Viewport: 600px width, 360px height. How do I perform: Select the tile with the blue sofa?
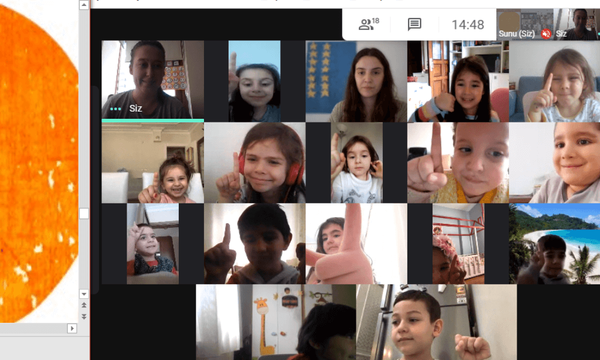click(x=554, y=81)
